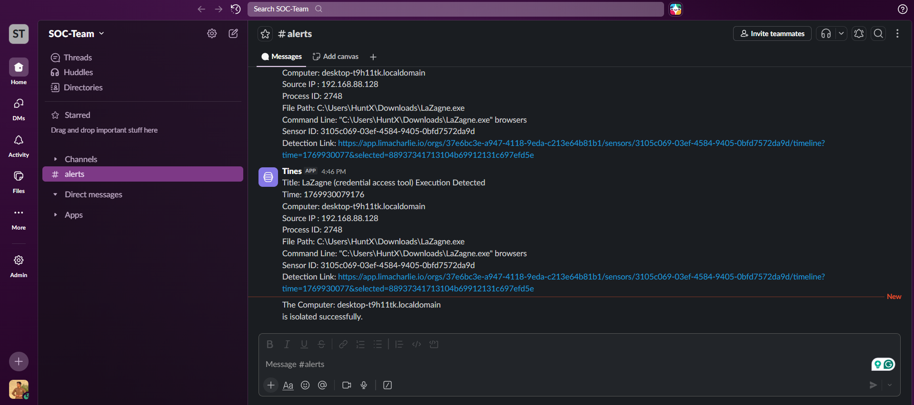This screenshot has width=914, height=405.
Task: Click the 4:46 PM message timestamp
Action: pyautogui.click(x=333, y=172)
